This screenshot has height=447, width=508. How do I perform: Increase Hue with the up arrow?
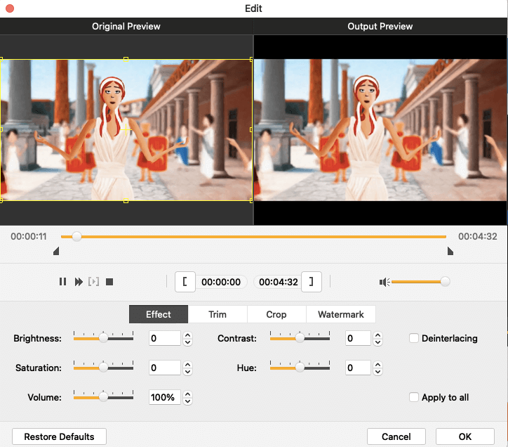click(x=377, y=365)
